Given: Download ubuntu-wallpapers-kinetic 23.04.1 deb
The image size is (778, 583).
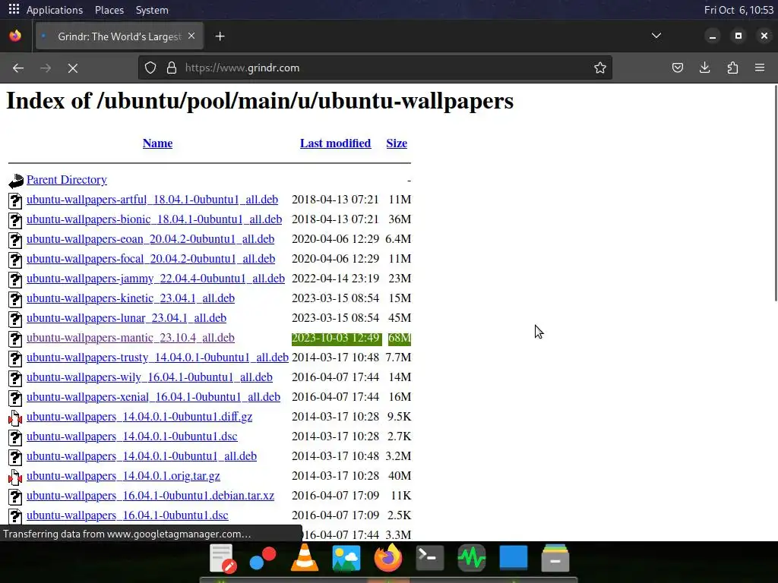Looking at the screenshot, I should (131, 298).
